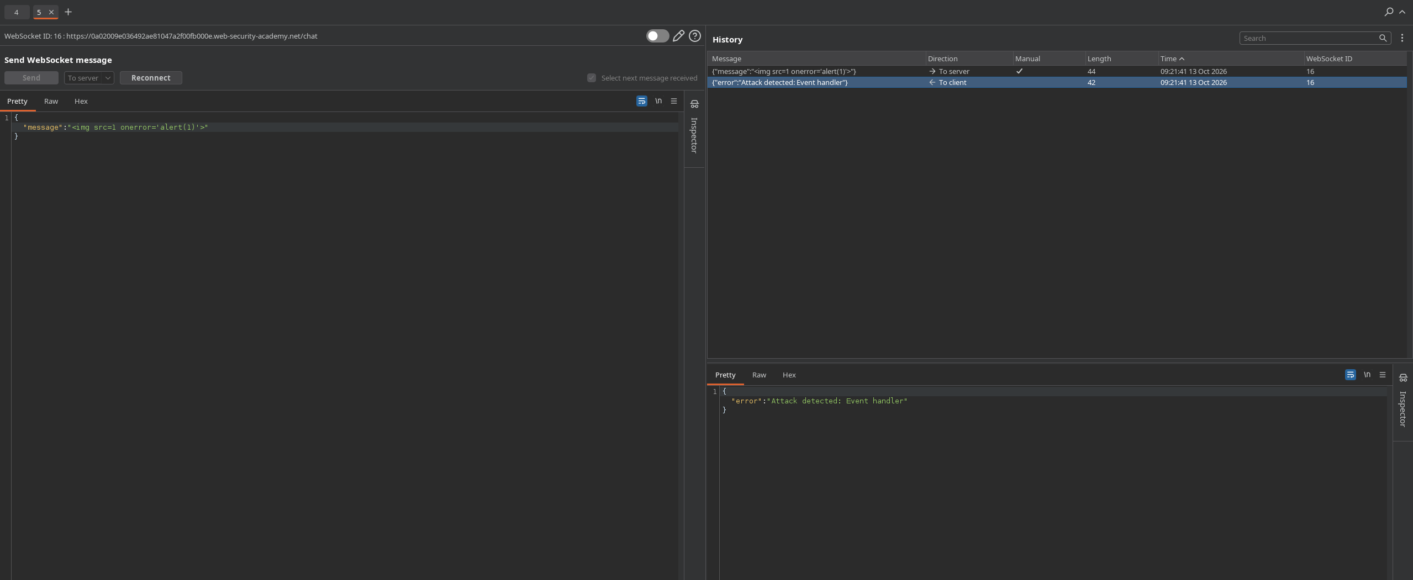The image size is (1413, 580).
Task: Open the Inspector panel beside history viewer
Action: [1403, 403]
